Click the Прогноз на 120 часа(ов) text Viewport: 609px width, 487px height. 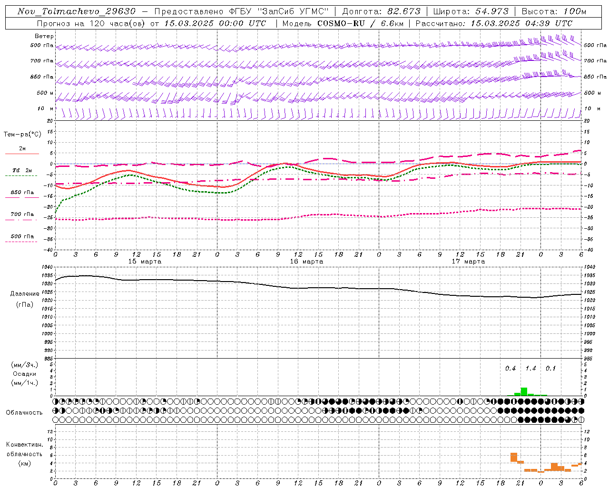point(90,23)
